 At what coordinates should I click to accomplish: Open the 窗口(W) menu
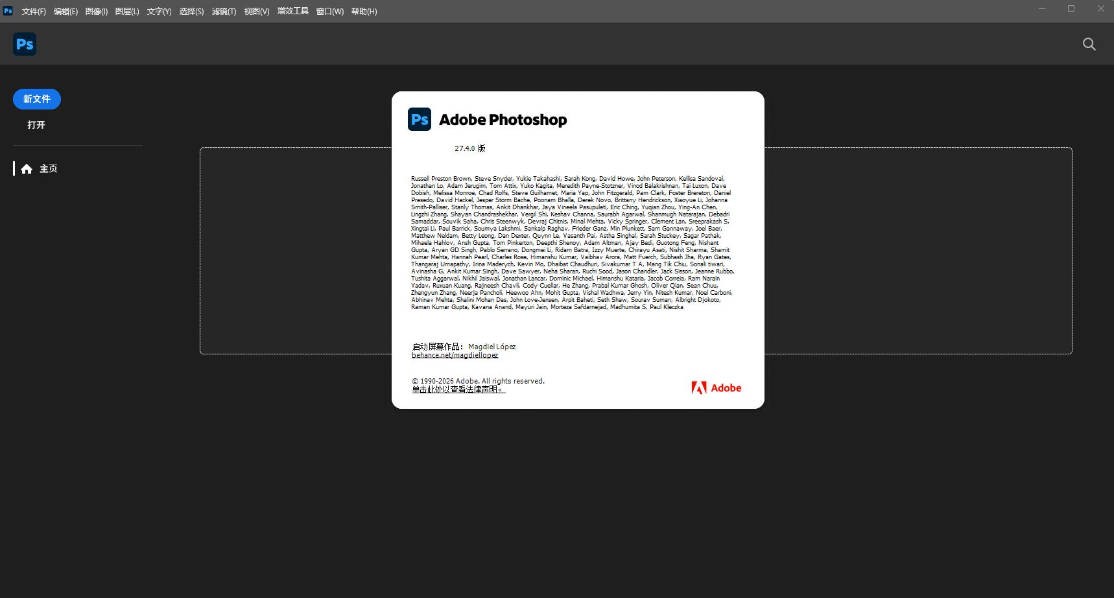coord(329,12)
